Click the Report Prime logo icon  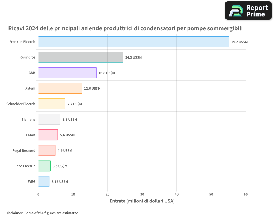(x=236, y=11)
